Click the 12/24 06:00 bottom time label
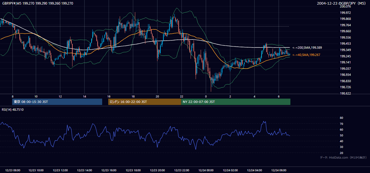The image size is (370, 173). (279, 170)
